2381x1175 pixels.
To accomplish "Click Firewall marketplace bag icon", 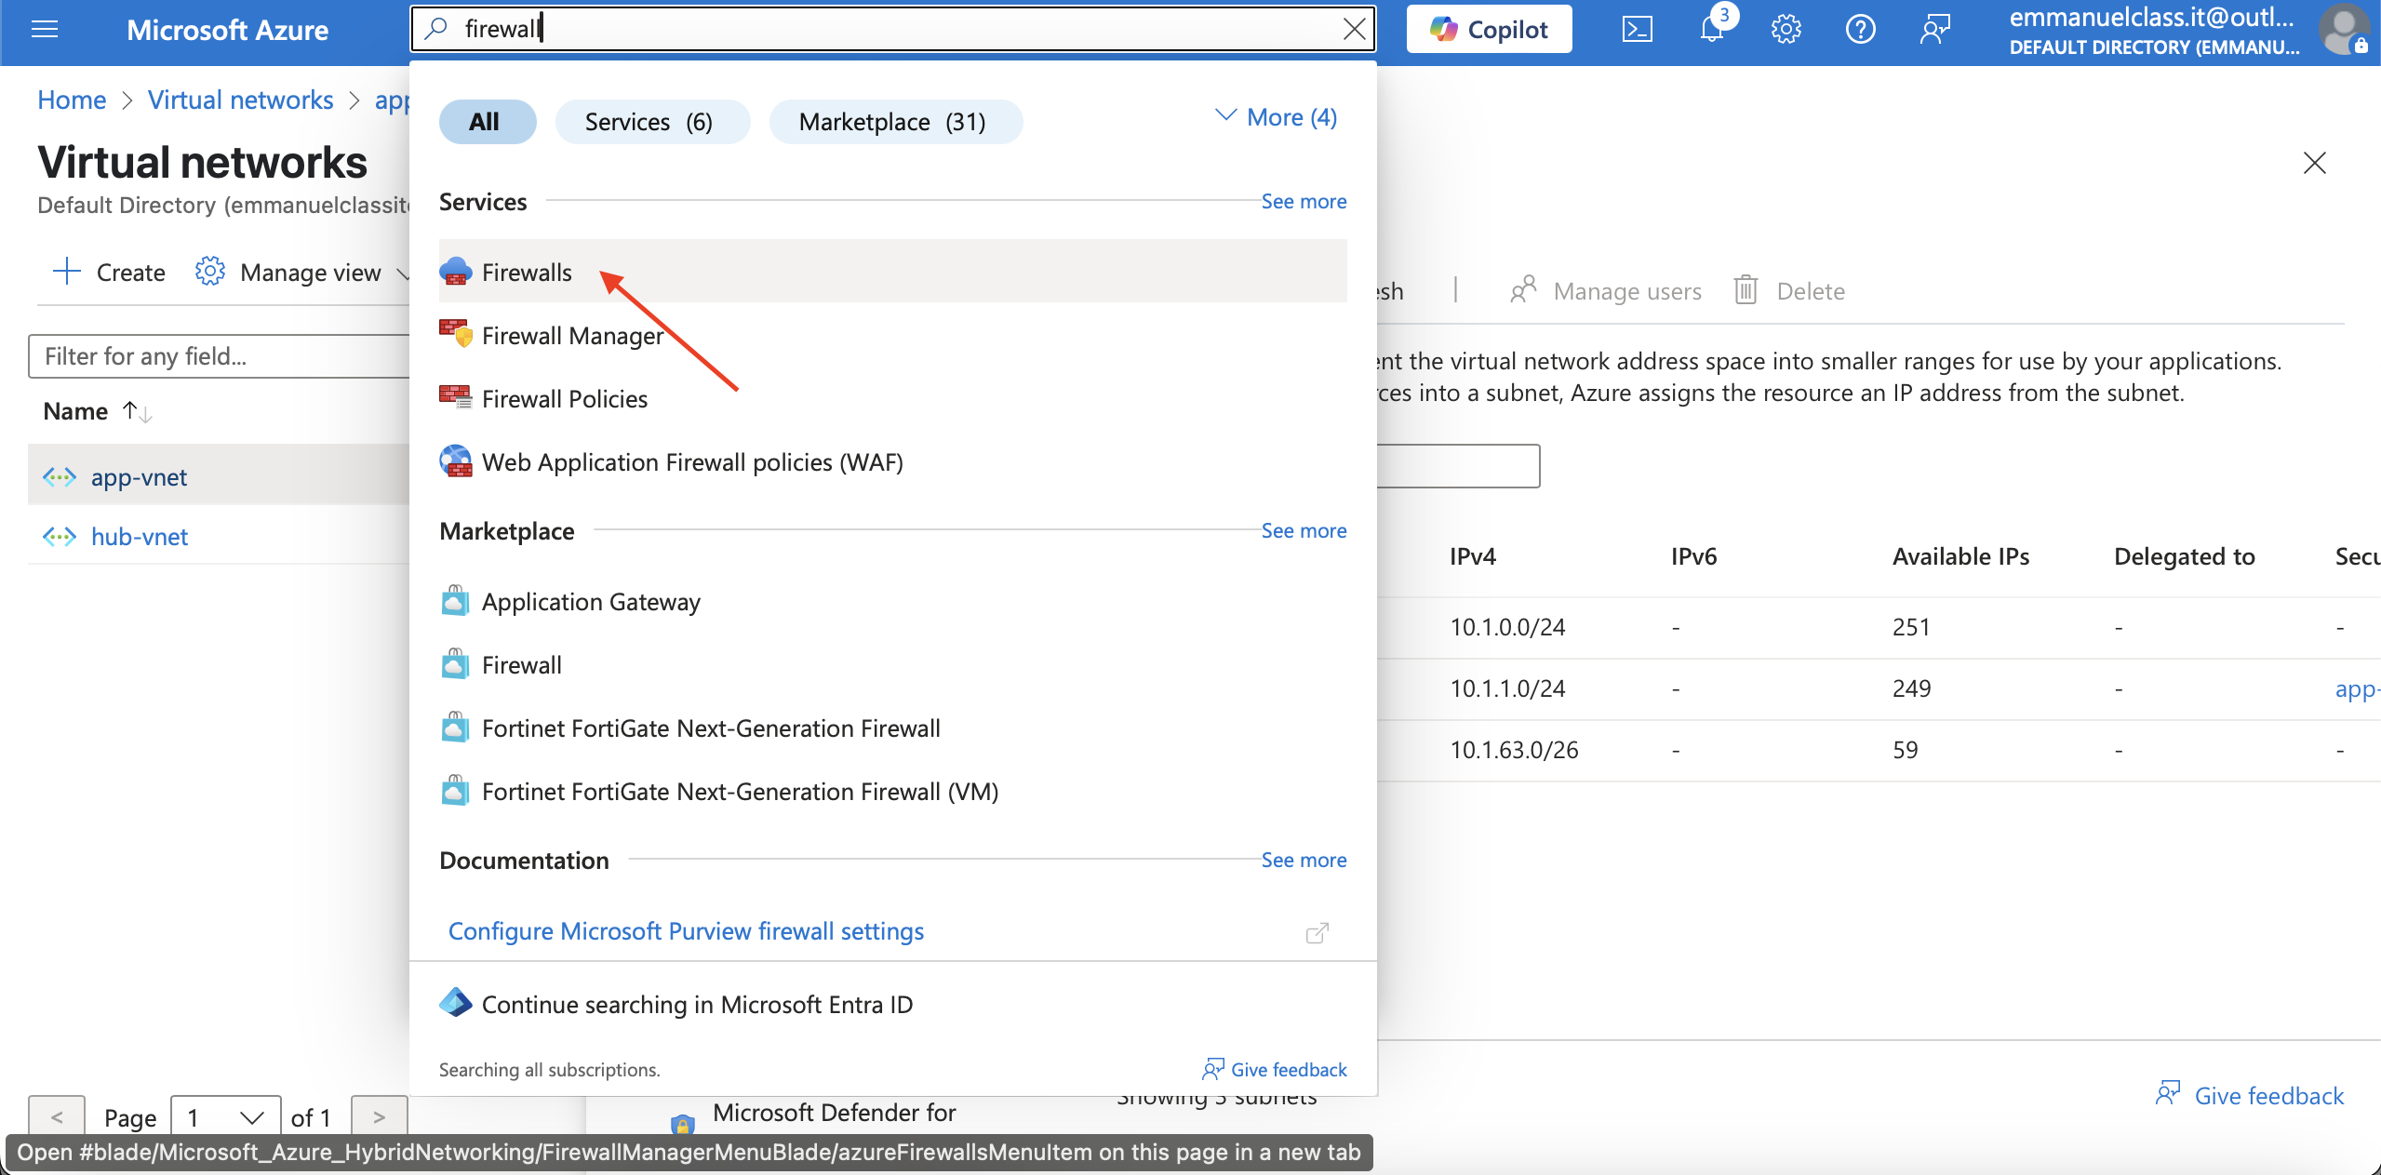I will point(455,663).
